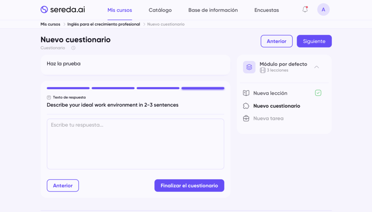
Task: Switch to the Catálogo tab
Action: 160,10
